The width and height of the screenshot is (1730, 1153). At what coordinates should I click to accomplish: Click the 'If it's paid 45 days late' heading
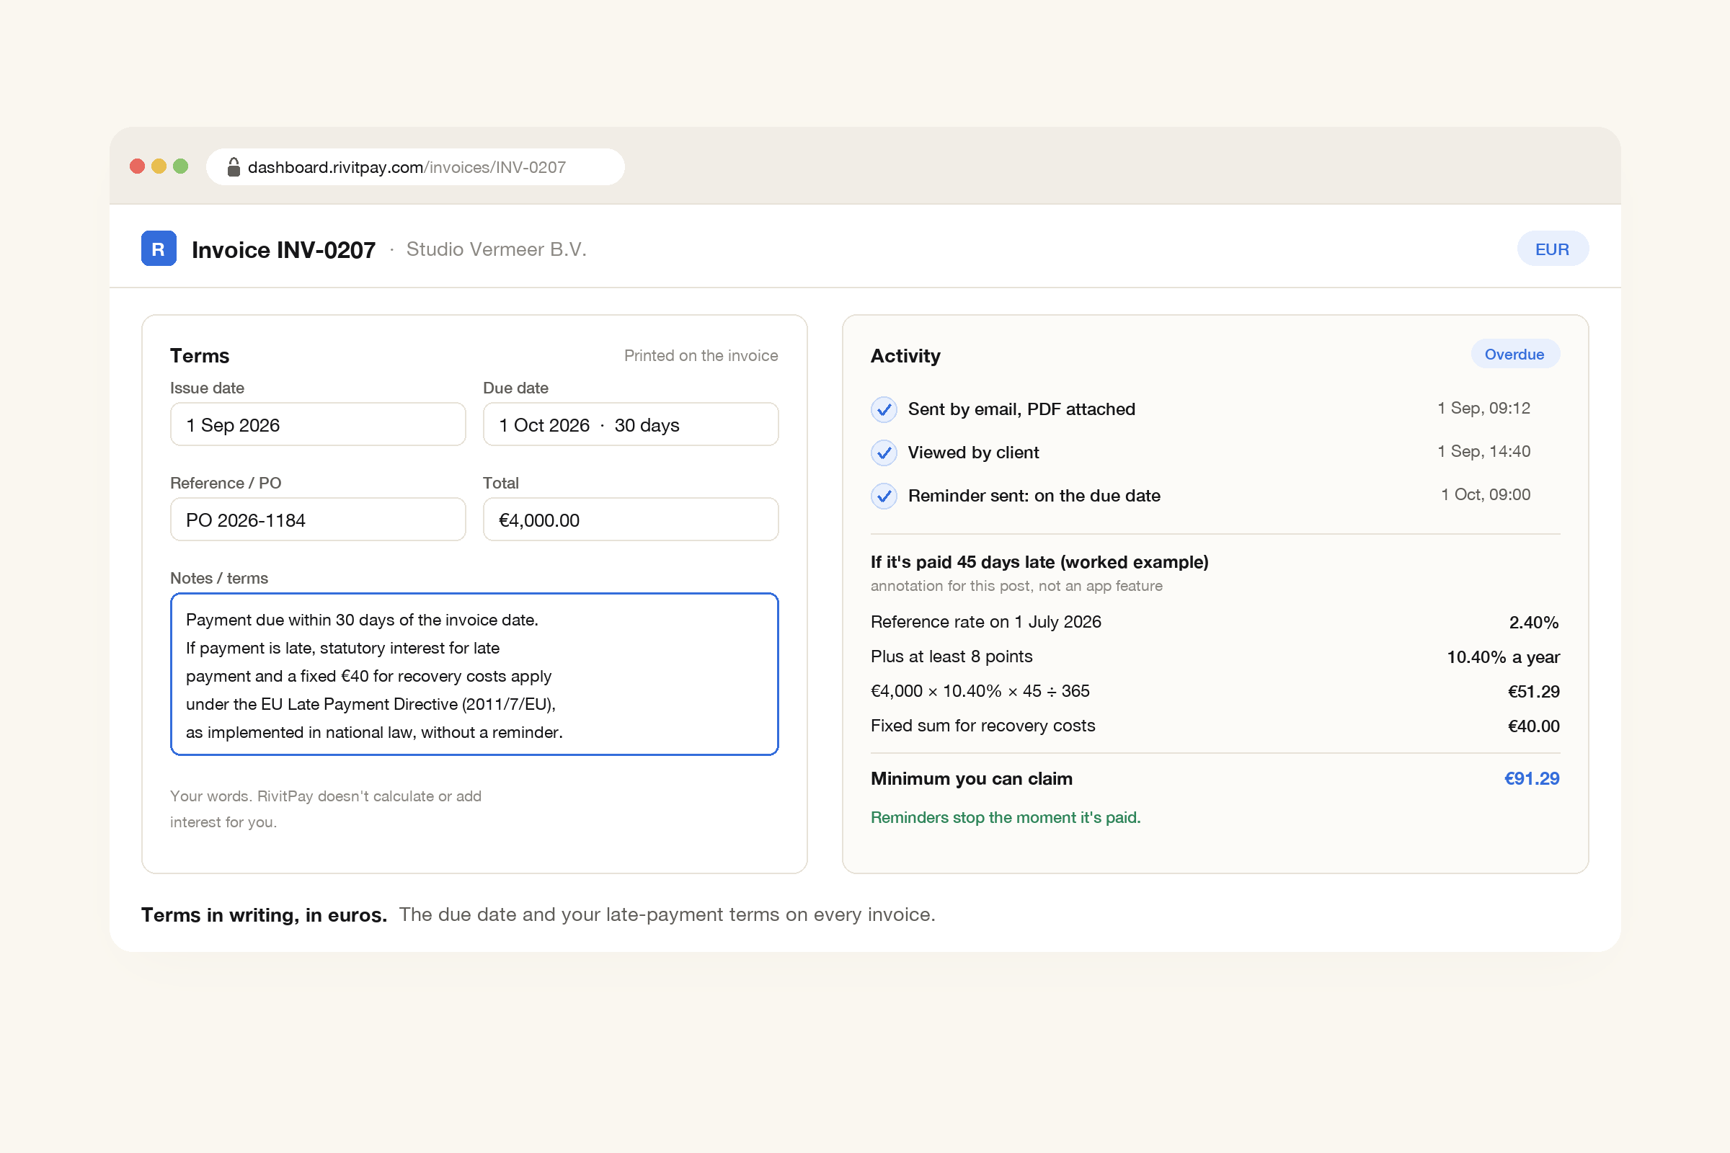coord(1039,563)
